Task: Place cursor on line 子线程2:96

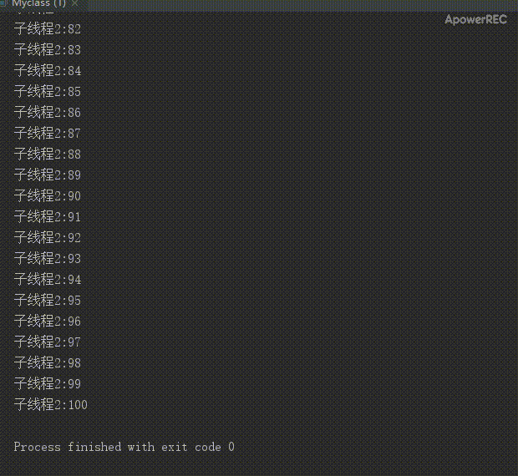Action: [48, 322]
